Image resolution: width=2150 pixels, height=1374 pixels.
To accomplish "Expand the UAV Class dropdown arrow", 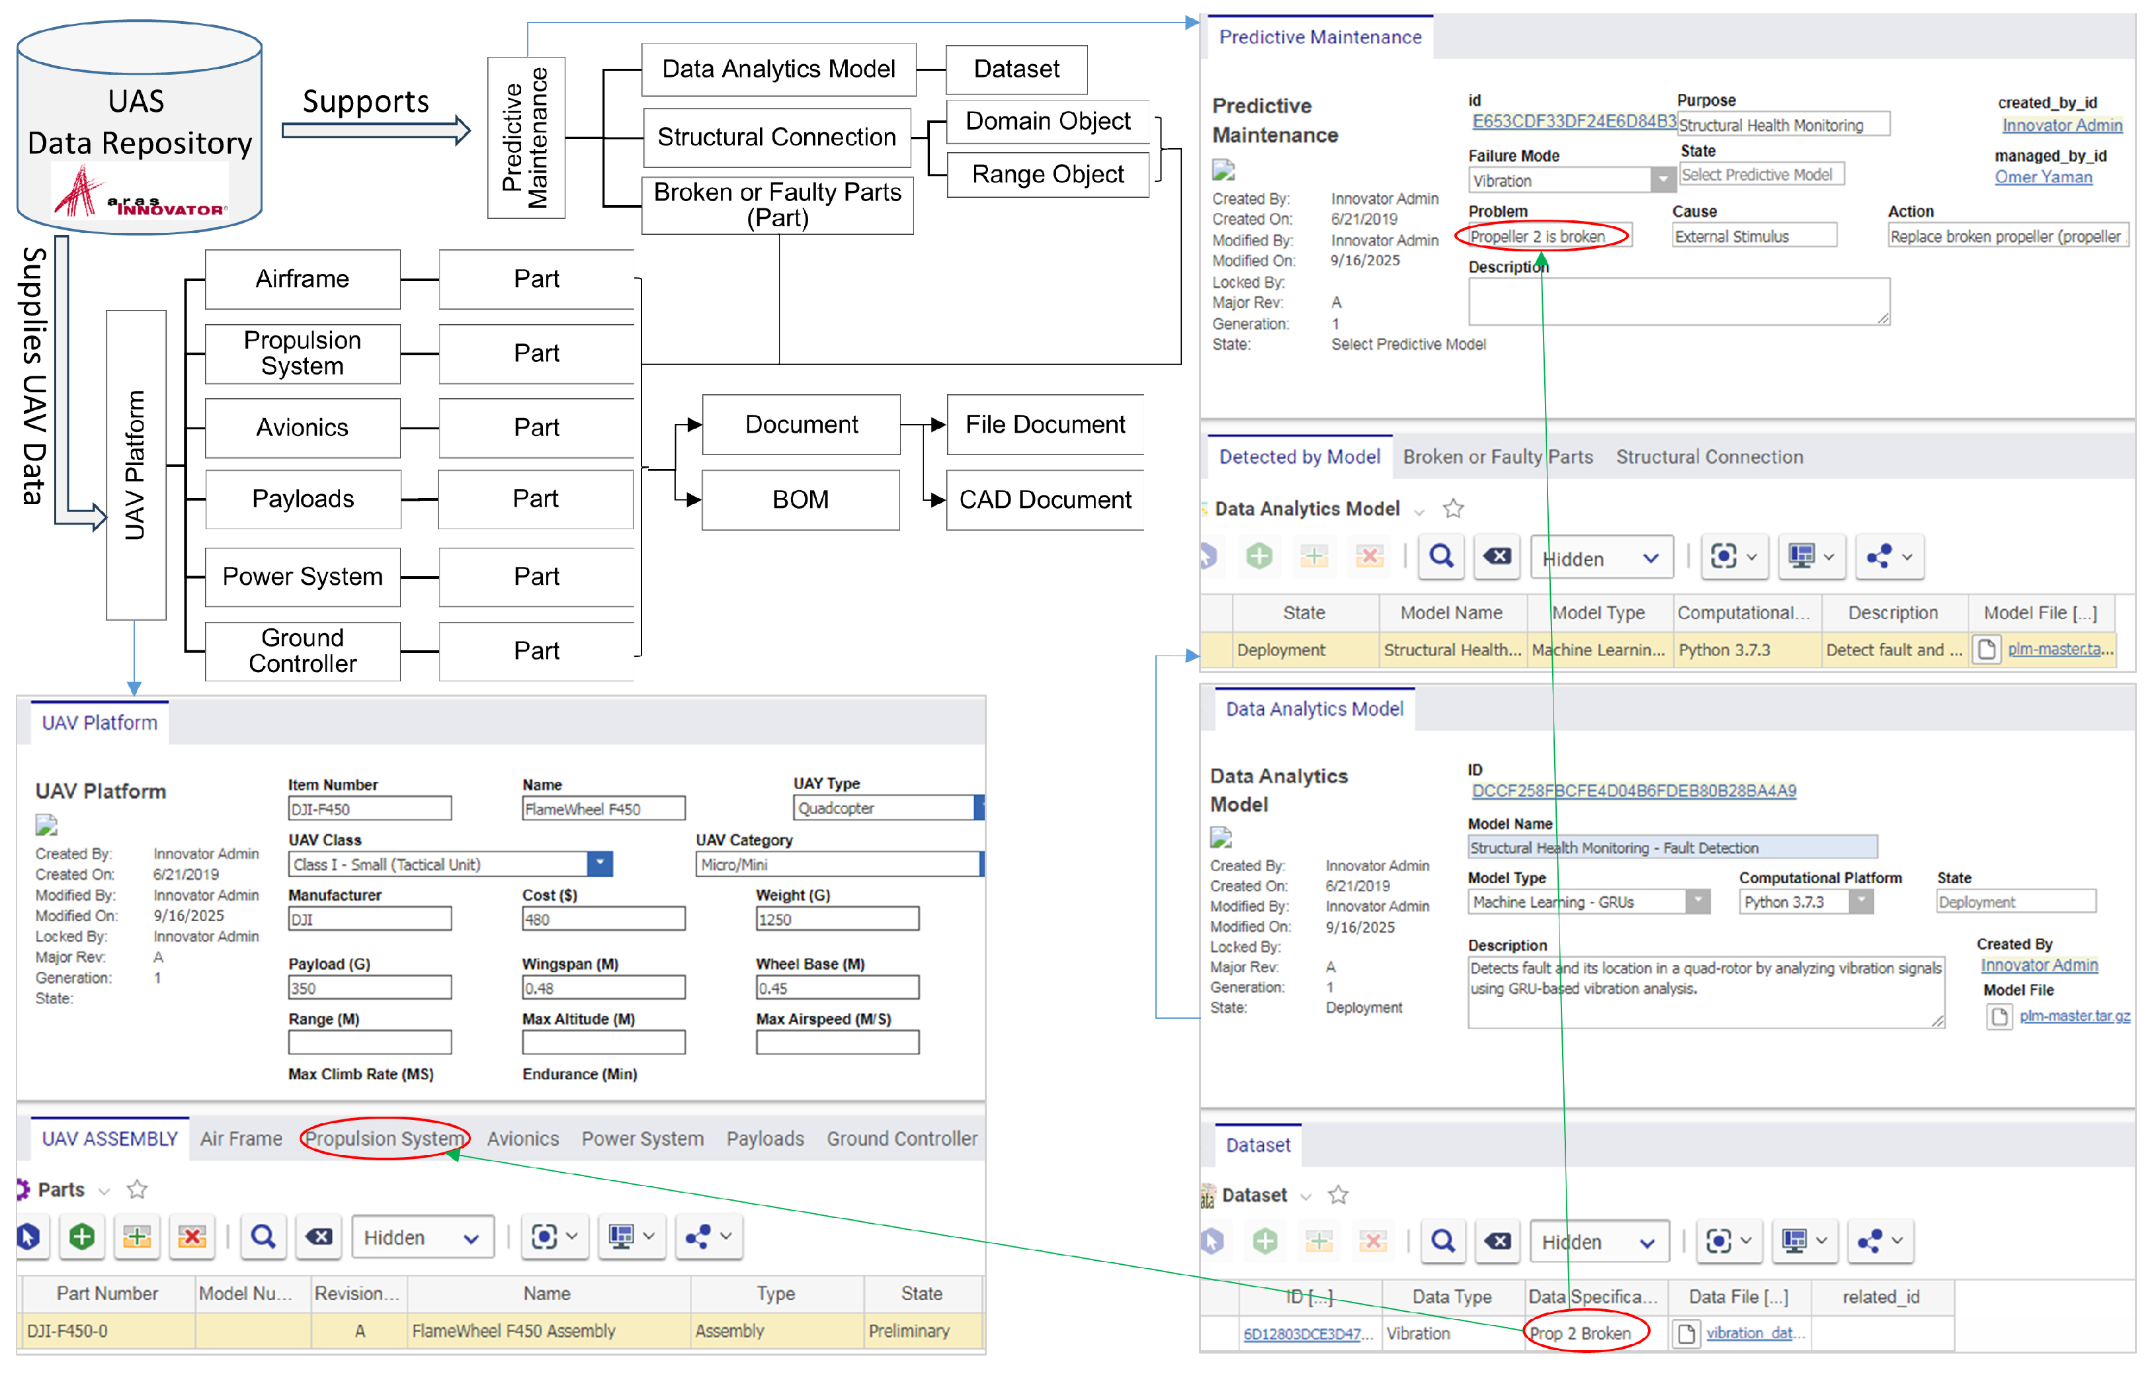I will pyautogui.click(x=600, y=864).
